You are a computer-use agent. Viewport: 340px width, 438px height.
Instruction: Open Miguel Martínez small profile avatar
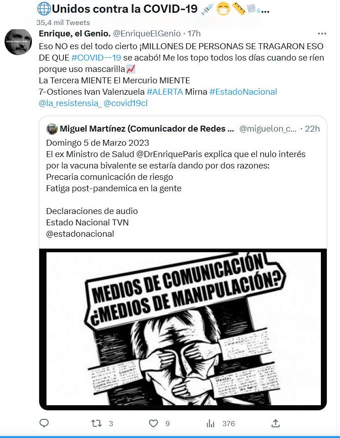(52, 129)
